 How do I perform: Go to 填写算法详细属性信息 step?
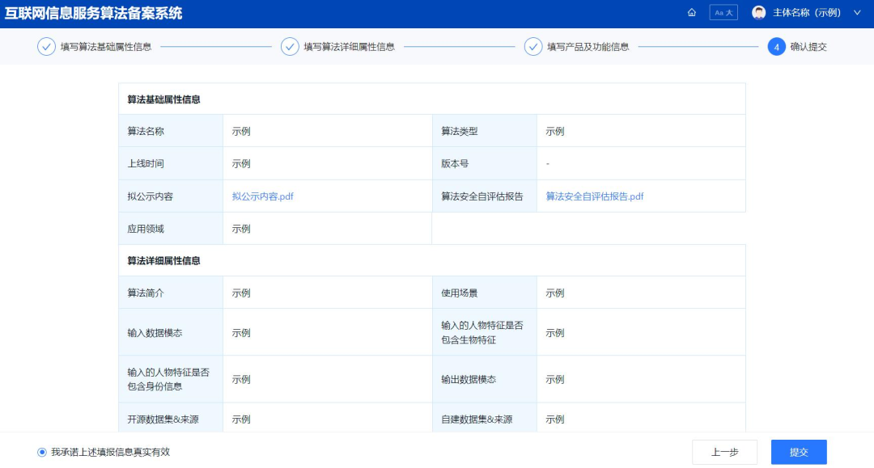[x=350, y=47]
